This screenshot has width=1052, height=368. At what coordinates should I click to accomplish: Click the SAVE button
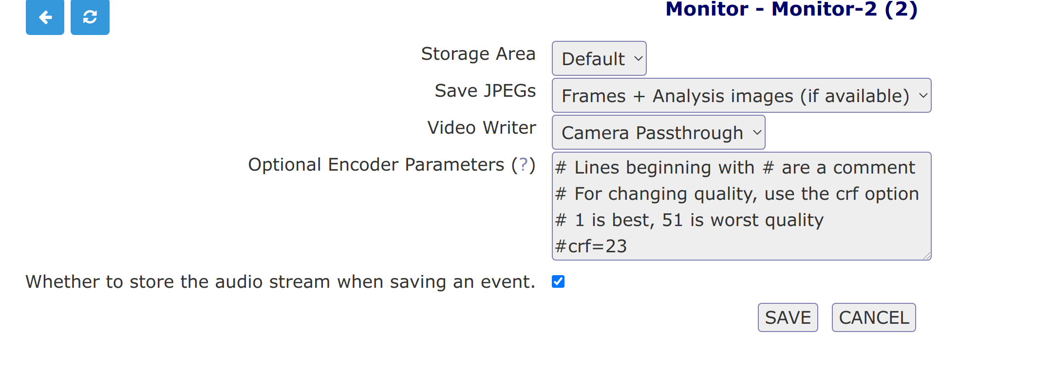coord(788,317)
